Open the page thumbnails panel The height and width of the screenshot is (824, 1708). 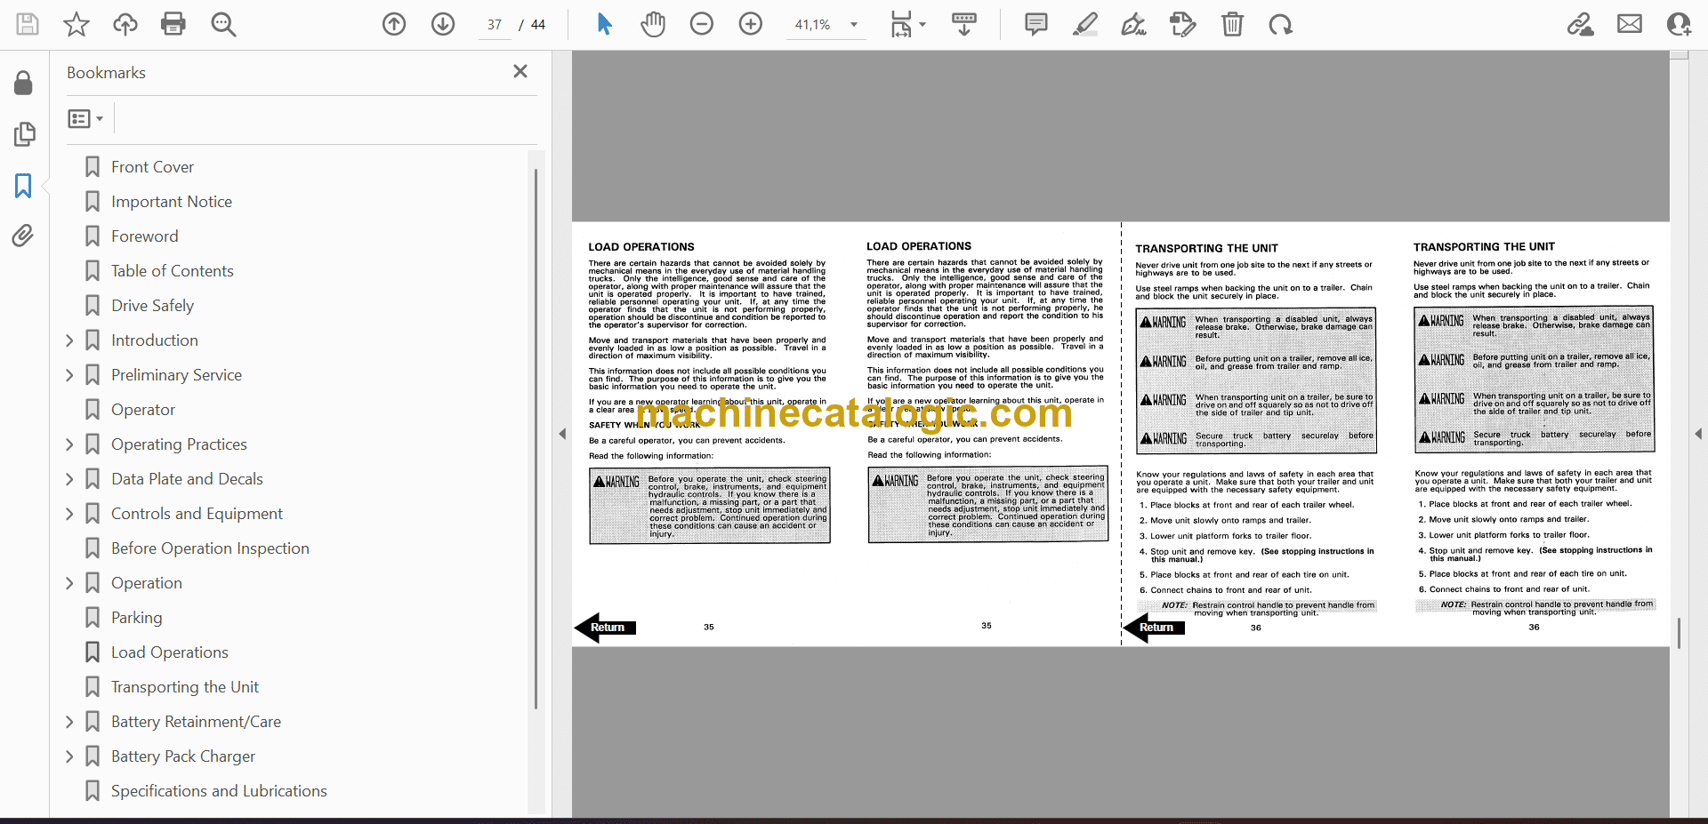click(24, 134)
